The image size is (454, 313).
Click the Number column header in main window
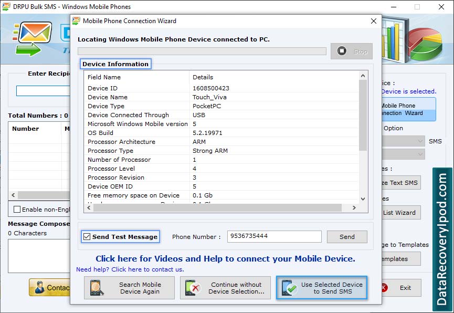point(35,129)
